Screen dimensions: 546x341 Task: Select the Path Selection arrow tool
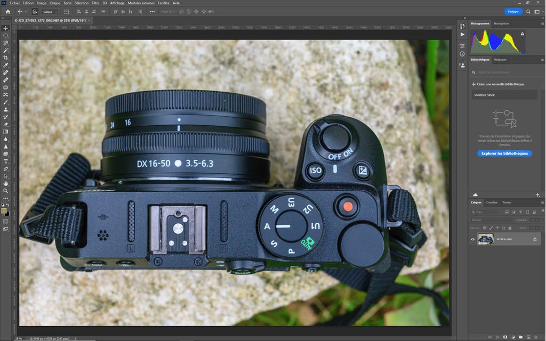pos(6,177)
